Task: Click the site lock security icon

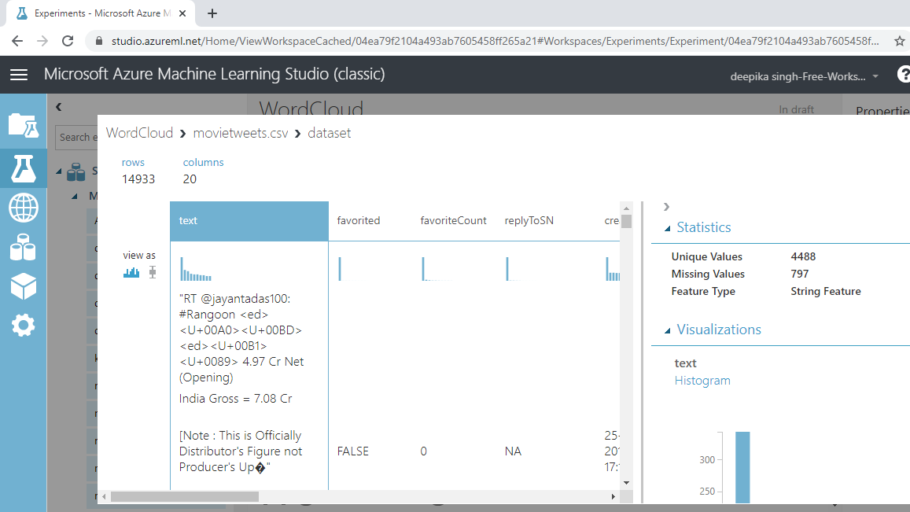Action: (98, 41)
